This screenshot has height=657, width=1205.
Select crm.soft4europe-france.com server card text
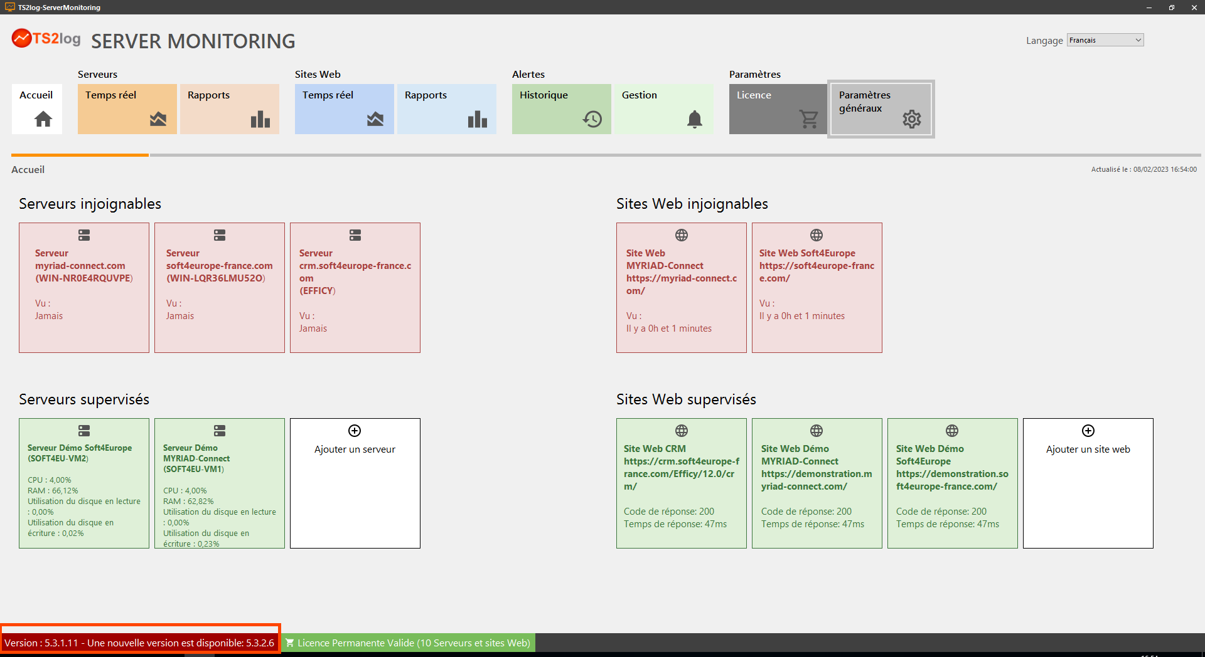pos(355,272)
